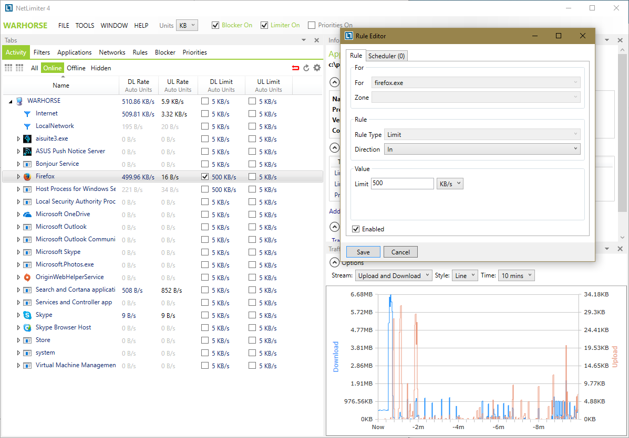Click the refresh icon in Activity toolbar
The image size is (629, 438).
click(x=306, y=68)
